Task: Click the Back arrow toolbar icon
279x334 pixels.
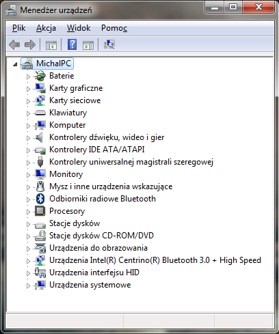Action: pos(14,44)
